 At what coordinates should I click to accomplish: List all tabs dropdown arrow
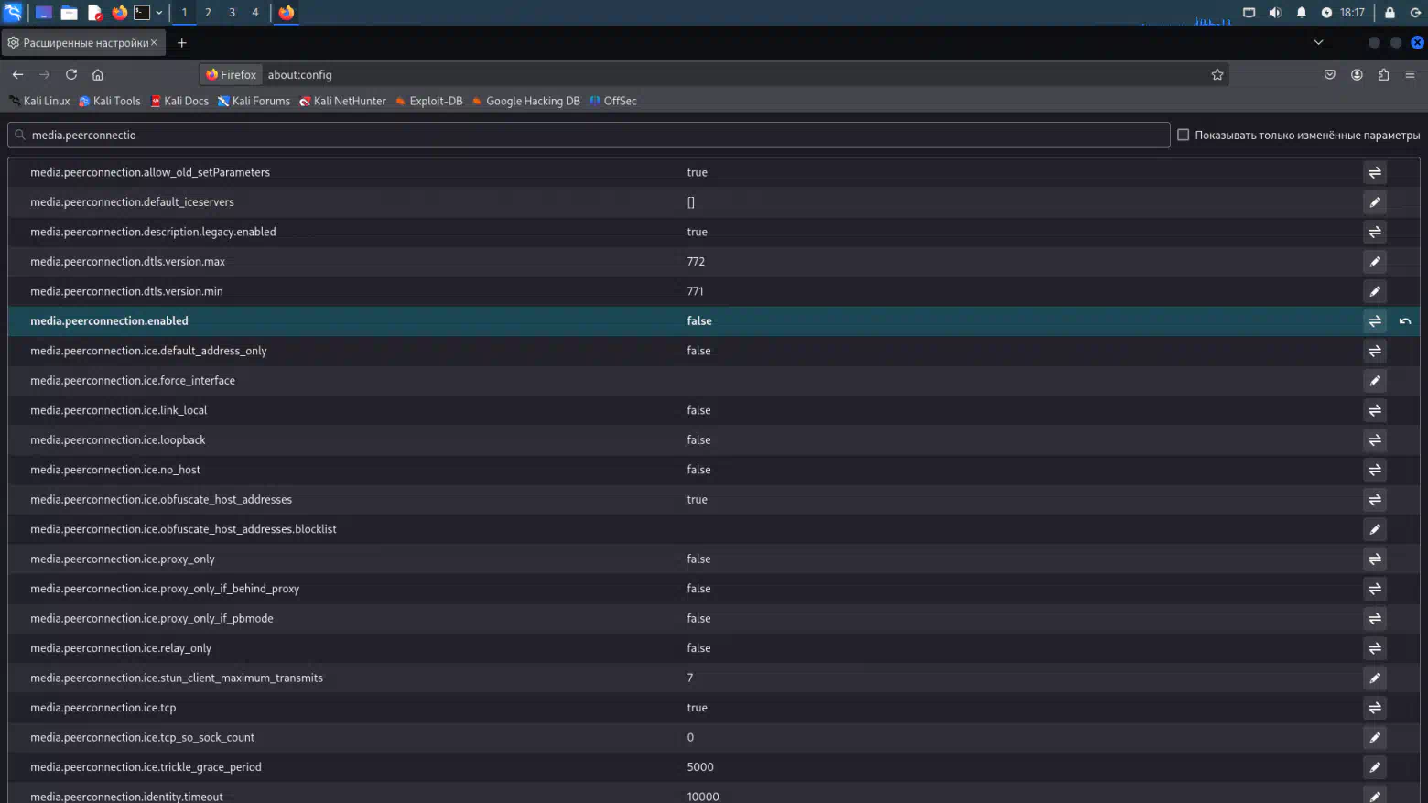point(1318,42)
